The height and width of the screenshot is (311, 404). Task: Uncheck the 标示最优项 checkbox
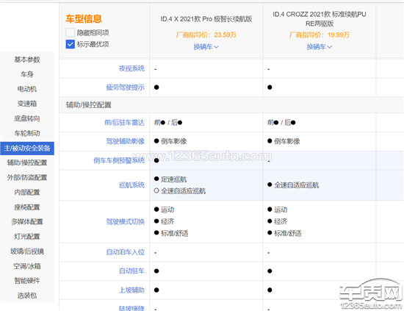[70, 44]
